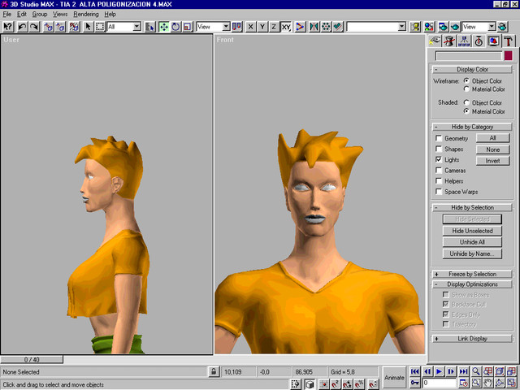The image size is (520, 390).
Task: Click the Array tool icon
Action: pos(326,27)
